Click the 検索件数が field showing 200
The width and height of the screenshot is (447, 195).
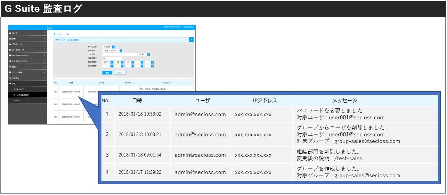click(112, 58)
